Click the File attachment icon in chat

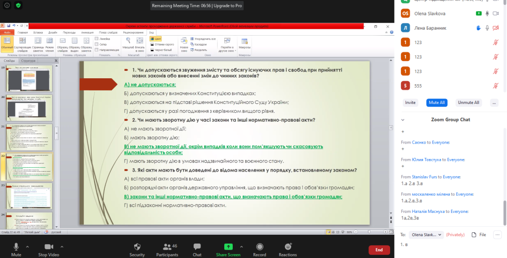(x=474, y=234)
